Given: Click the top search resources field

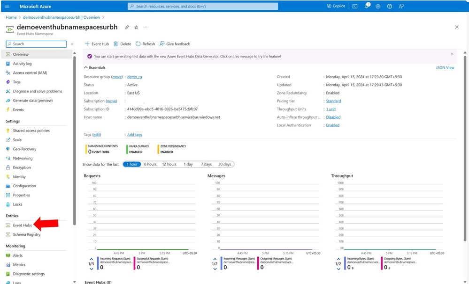Looking at the screenshot, I should click(203, 6).
